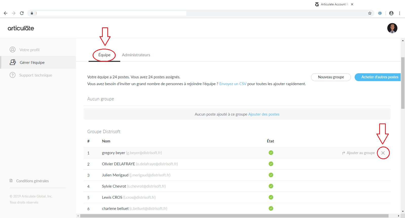
Task: Click Acheter d'autres postes button
Action: (x=378, y=77)
